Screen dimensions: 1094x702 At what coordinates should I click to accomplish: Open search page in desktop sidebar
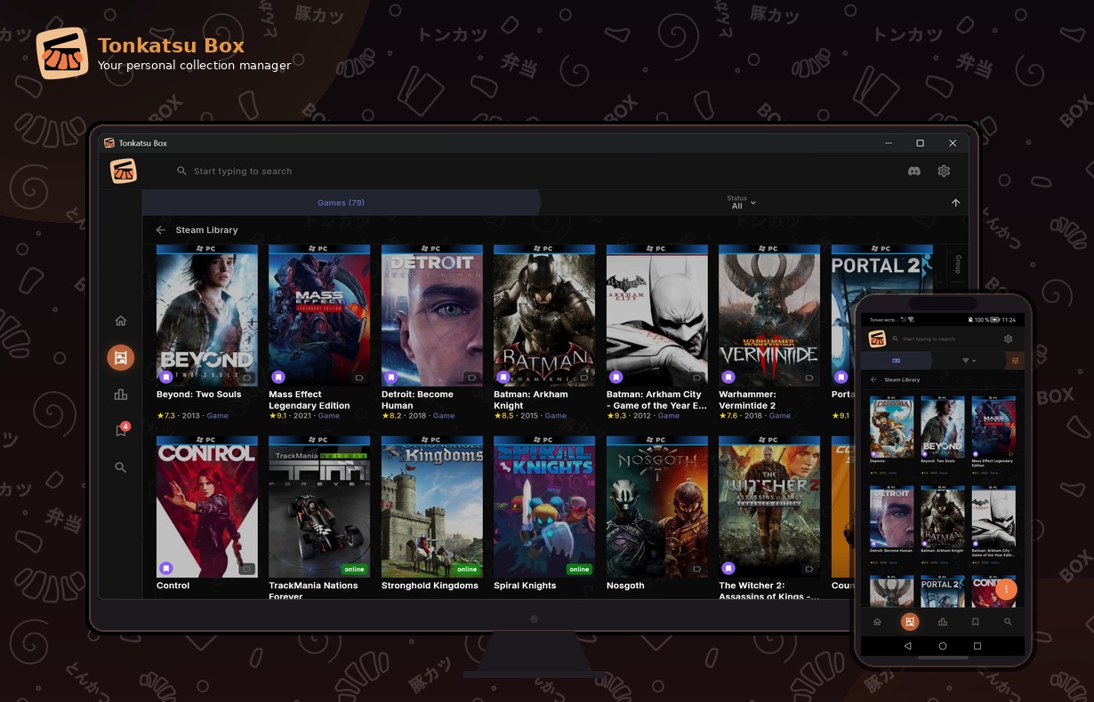[121, 467]
